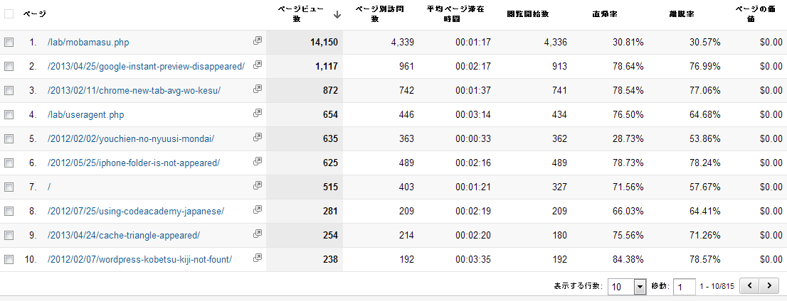
Task: Open the /2013/04/24/cache-triangle-appeared/ link
Action: pyautogui.click(x=124, y=235)
